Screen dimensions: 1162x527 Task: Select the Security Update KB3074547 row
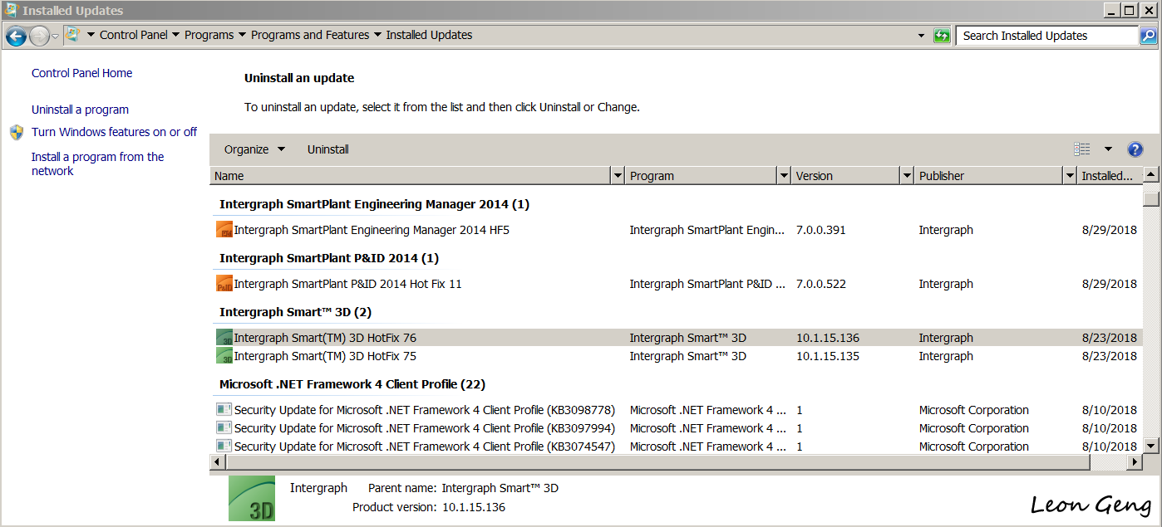(x=677, y=446)
